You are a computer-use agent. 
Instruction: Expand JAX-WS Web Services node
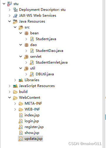[10, 16]
